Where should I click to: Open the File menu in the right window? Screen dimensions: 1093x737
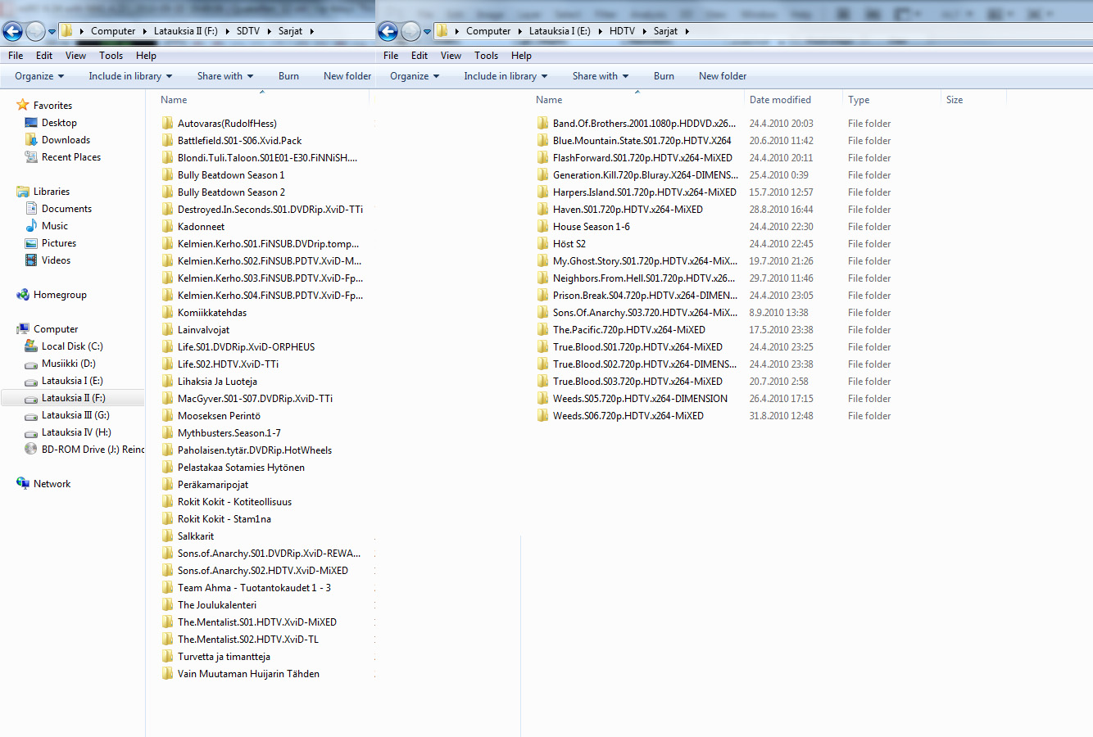[x=391, y=56]
